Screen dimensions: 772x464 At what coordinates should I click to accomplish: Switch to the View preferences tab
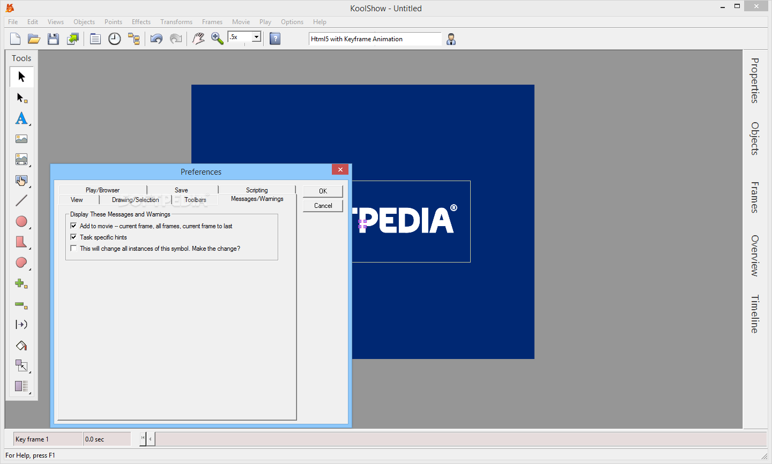click(x=77, y=200)
